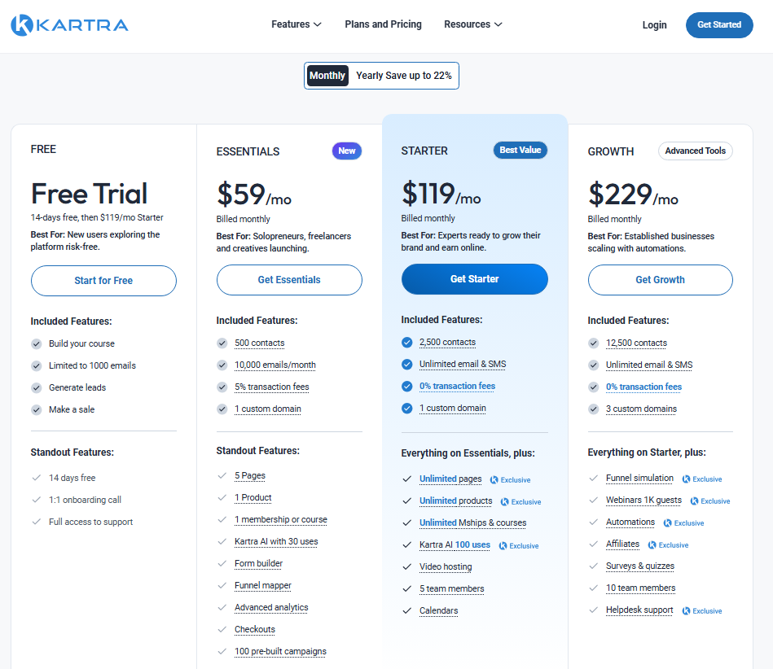Click the 500 contacts feature text
The image size is (773, 669).
259,343
